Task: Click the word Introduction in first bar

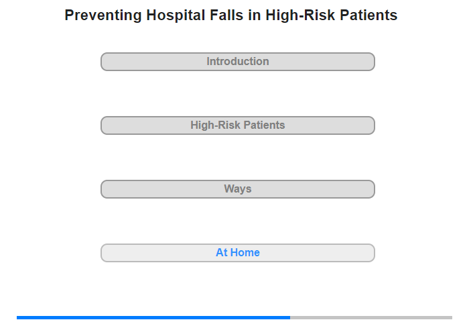Action: pos(238,62)
